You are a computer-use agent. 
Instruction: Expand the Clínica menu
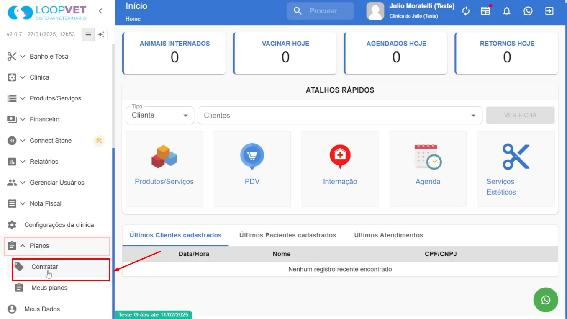tap(23, 77)
